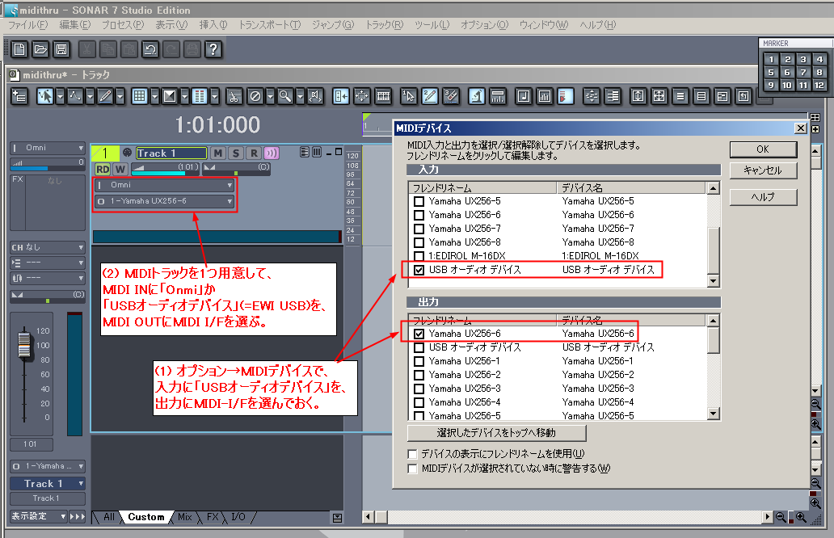Viewport: 834px width, 538px height.
Task: Toggle the W automation write button
Action: point(120,169)
